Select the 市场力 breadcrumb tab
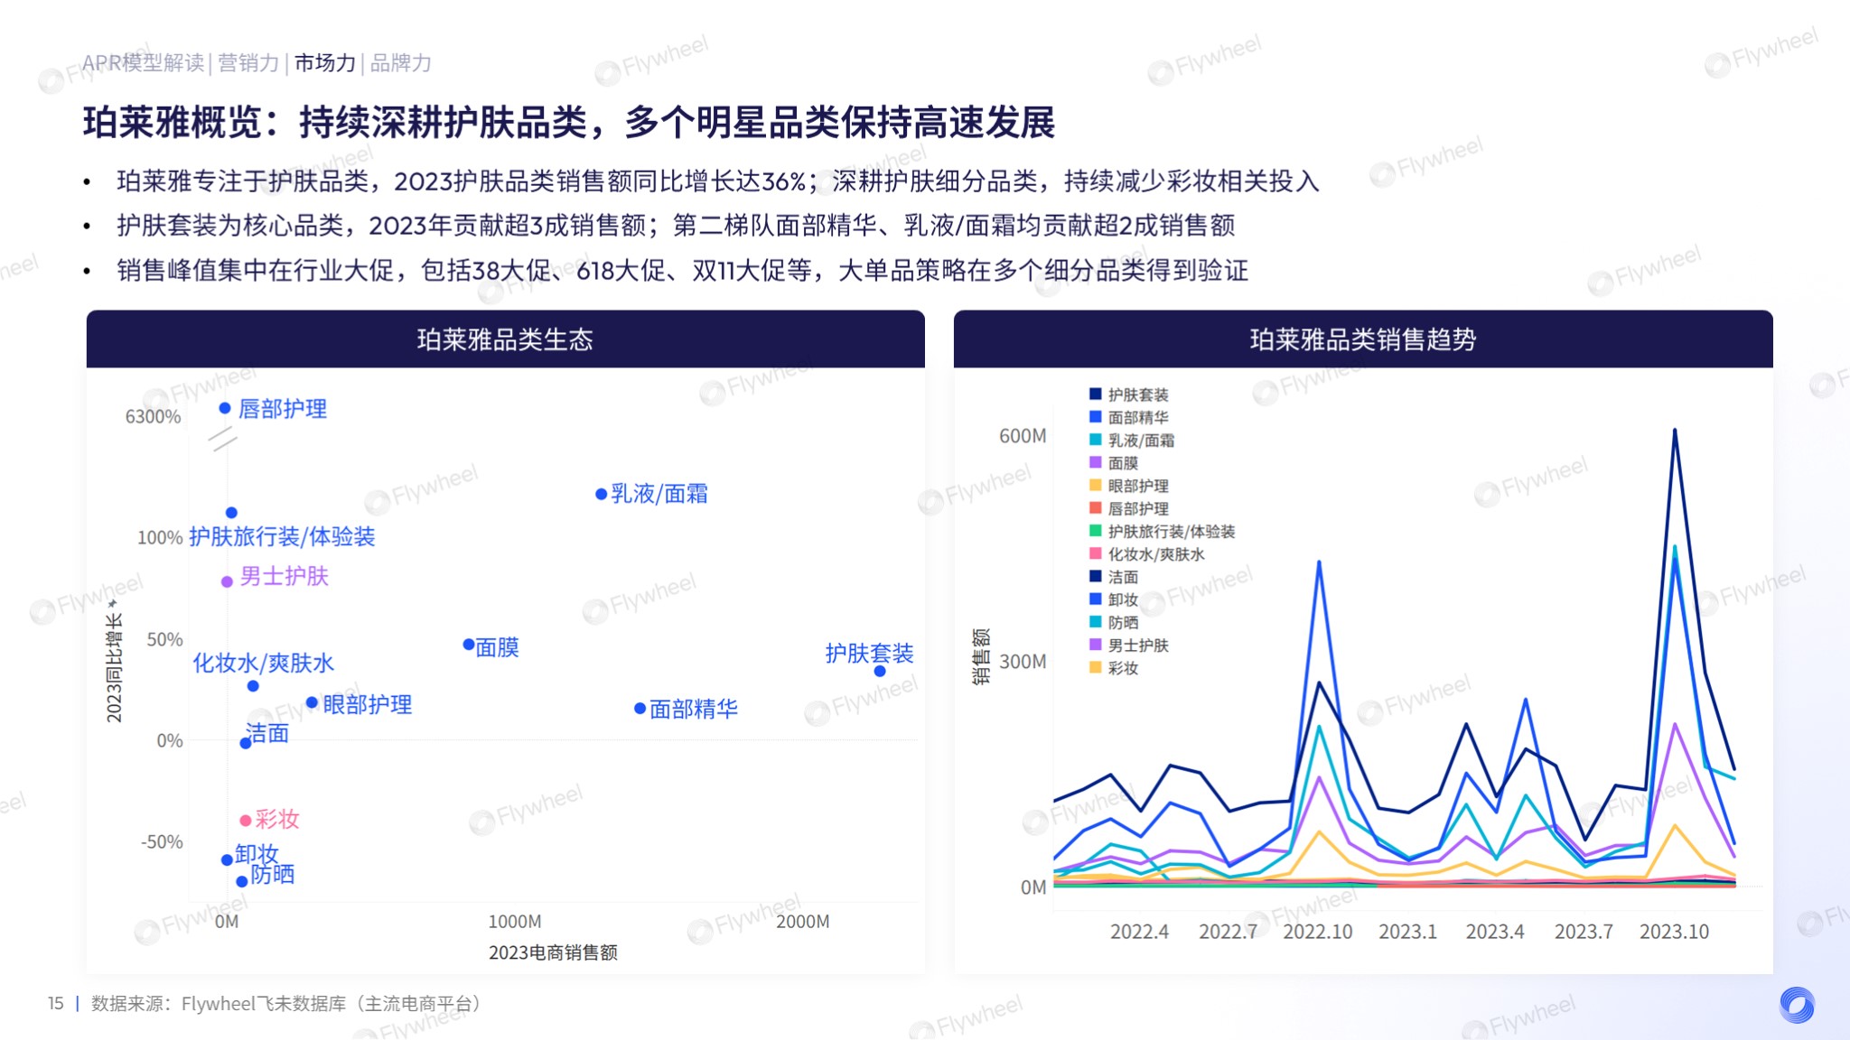Viewport: 1850px width, 1040px height. (x=325, y=63)
